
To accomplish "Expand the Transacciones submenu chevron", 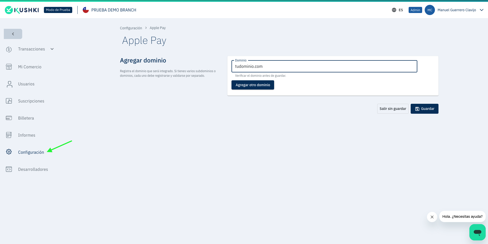I will point(52,49).
